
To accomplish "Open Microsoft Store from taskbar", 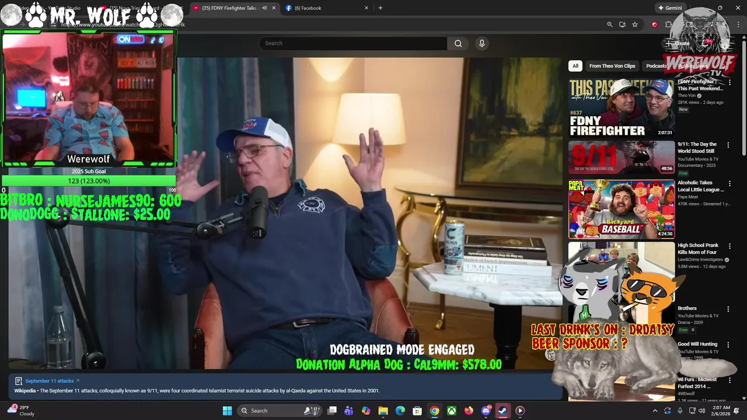I will pos(417,411).
